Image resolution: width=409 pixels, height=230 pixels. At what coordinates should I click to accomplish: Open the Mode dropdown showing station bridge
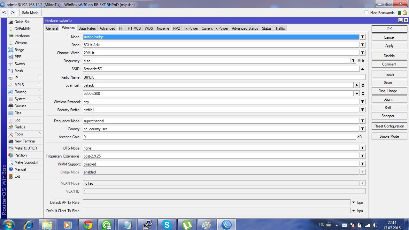(362, 37)
